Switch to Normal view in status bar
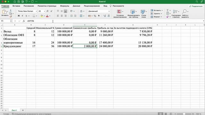The image size is (205, 115). coord(160,114)
